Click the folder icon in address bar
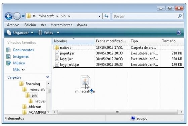Screen dimensions: 188x126 [x=29, y=16]
